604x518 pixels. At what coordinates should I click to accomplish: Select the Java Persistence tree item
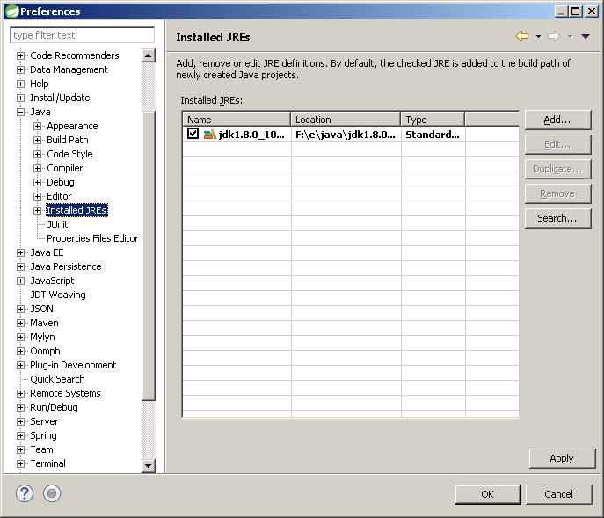(x=65, y=266)
